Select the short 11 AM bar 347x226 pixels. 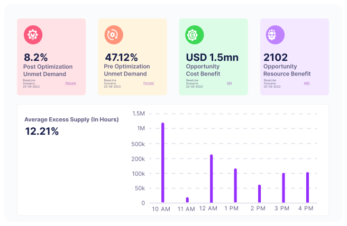187,200
